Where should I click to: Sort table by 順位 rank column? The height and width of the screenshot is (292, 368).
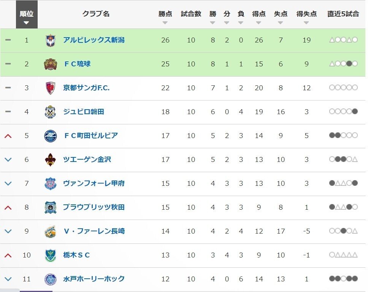point(27,17)
